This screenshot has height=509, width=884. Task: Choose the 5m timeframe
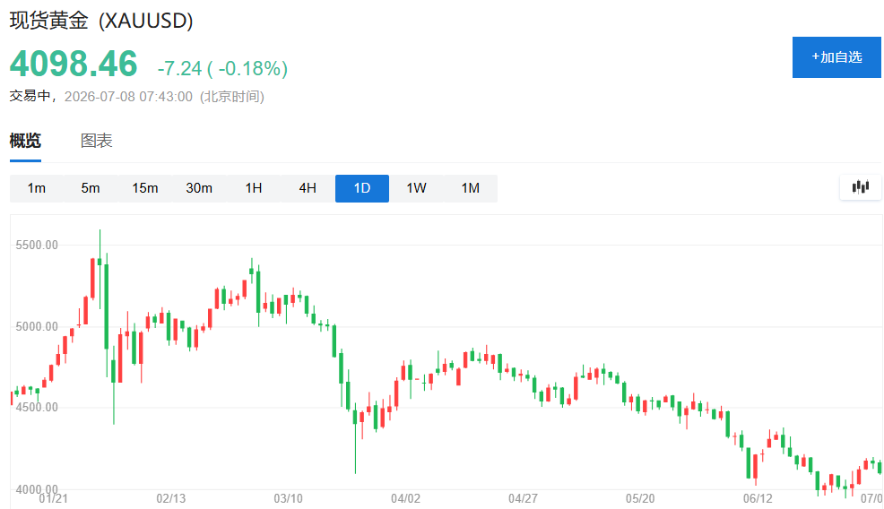click(x=91, y=188)
